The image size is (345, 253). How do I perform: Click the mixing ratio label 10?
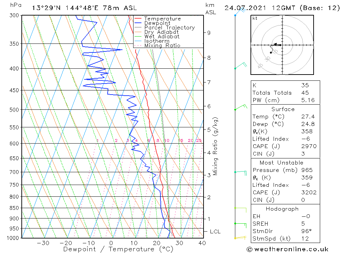(x=167, y=140)
